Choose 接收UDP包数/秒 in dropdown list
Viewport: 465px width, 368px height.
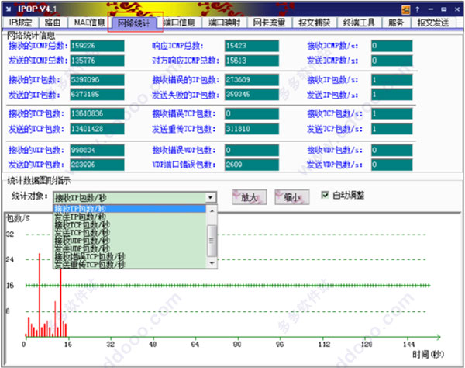129,241
